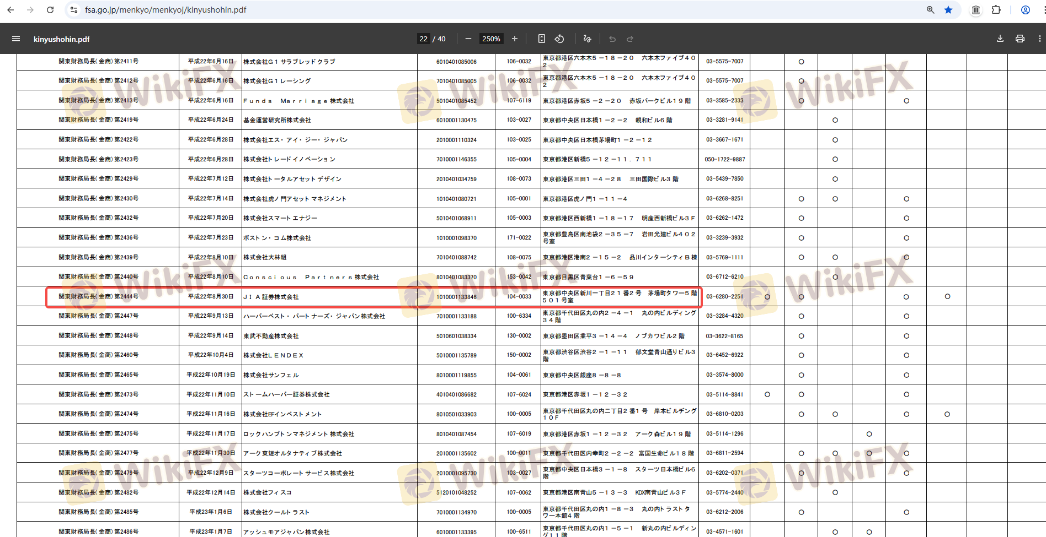1046x537 pixels.
Task: Bookmark this page with the star icon
Action: point(948,10)
